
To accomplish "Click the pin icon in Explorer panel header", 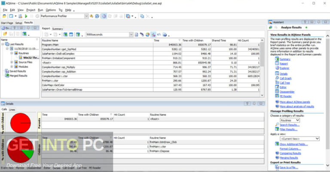I will click(x=28, y=28).
